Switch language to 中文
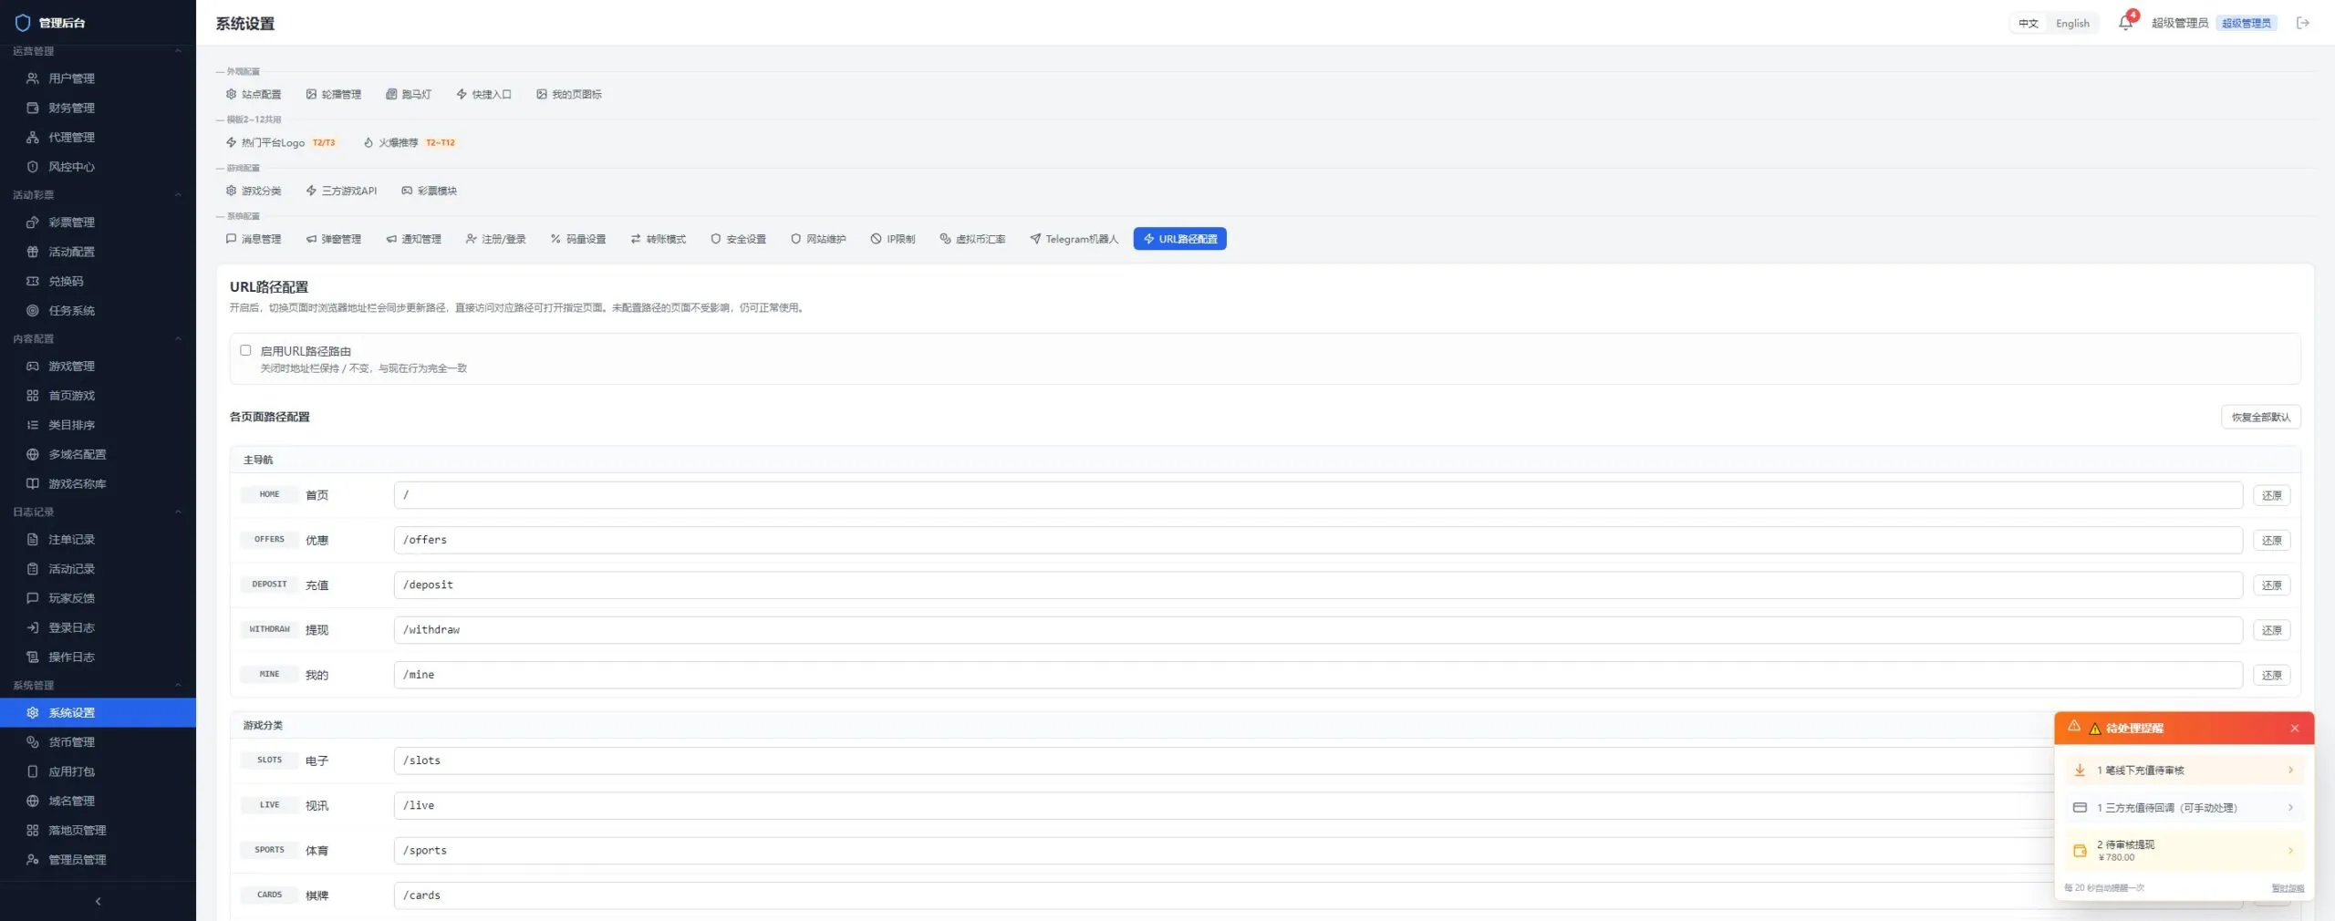Viewport: 2335px width, 921px height. pyautogui.click(x=2029, y=24)
